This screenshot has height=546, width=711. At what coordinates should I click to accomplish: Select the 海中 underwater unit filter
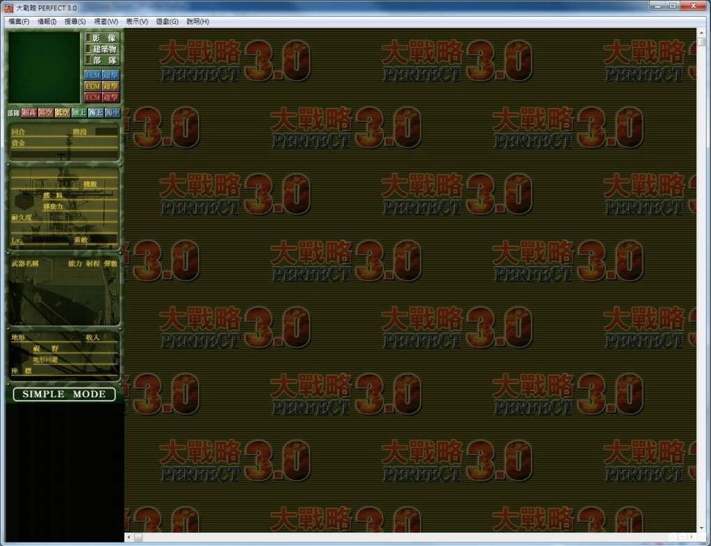pos(113,113)
